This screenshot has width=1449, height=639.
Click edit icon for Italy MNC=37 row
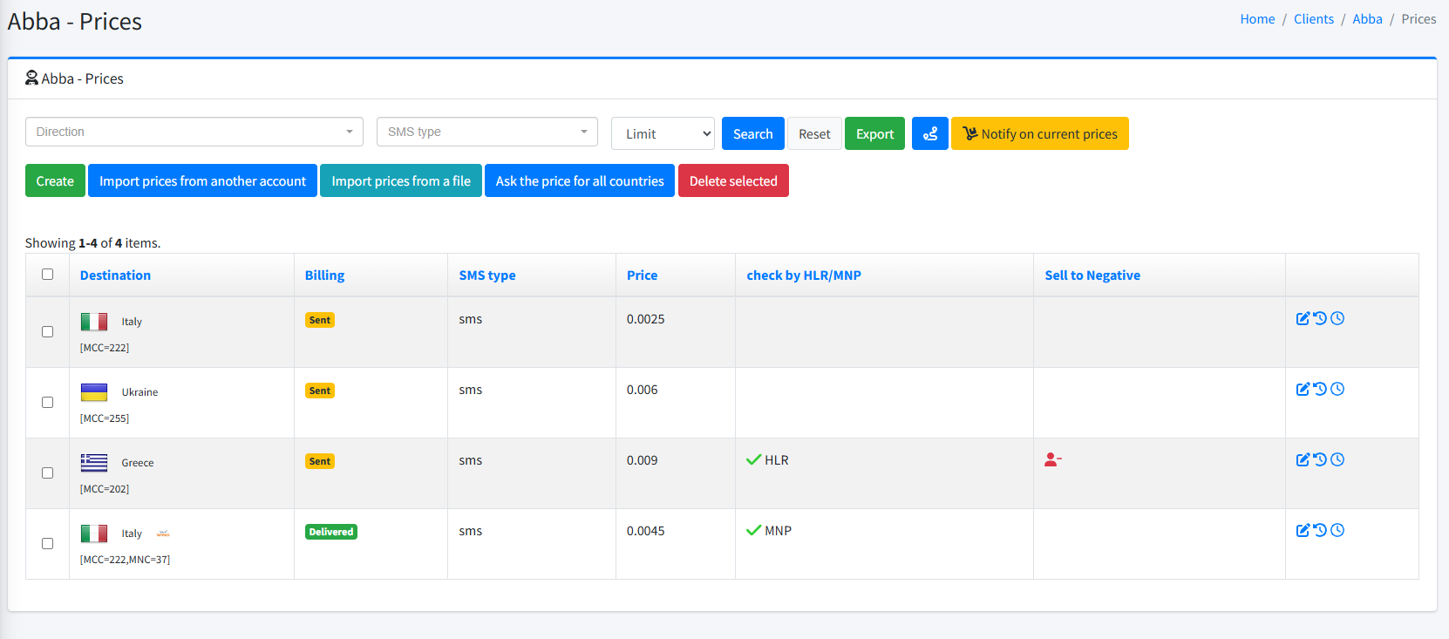coord(1303,531)
